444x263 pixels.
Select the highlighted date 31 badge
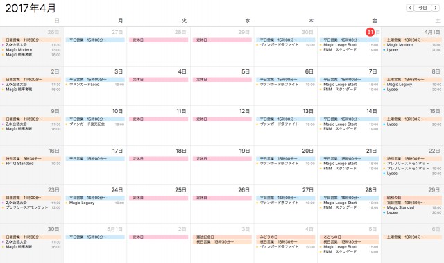click(x=370, y=32)
